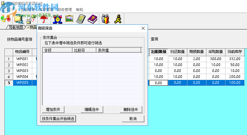This screenshot has height=135, width=247.
Task: Click row header number 4
Action: 9,77
